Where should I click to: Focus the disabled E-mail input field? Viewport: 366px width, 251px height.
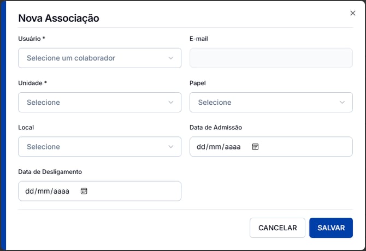[x=271, y=58]
